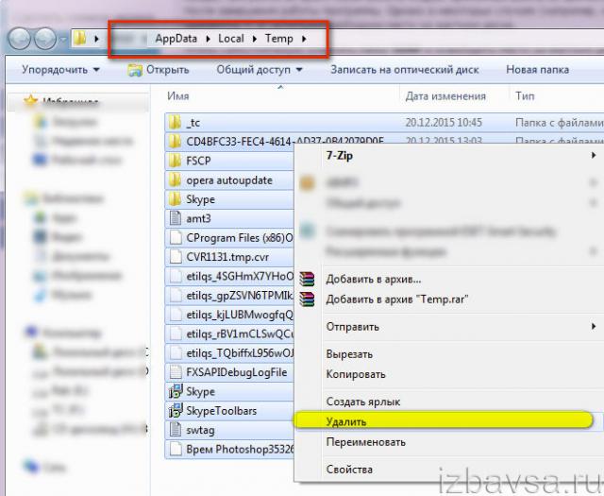Viewport: 604px width, 496px height.
Task: Click the WinRAR icon beside 'Добавить в архив...'
Action: coord(306,279)
